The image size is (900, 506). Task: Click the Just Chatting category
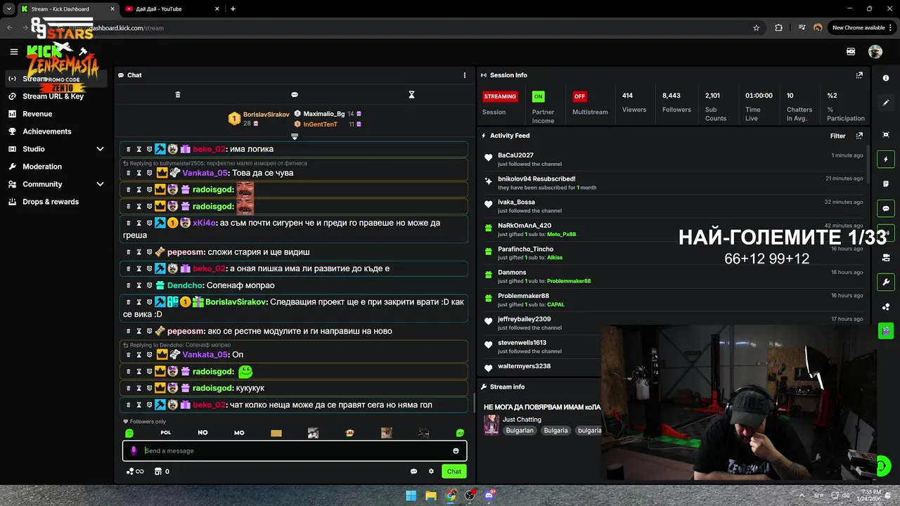point(522,420)
